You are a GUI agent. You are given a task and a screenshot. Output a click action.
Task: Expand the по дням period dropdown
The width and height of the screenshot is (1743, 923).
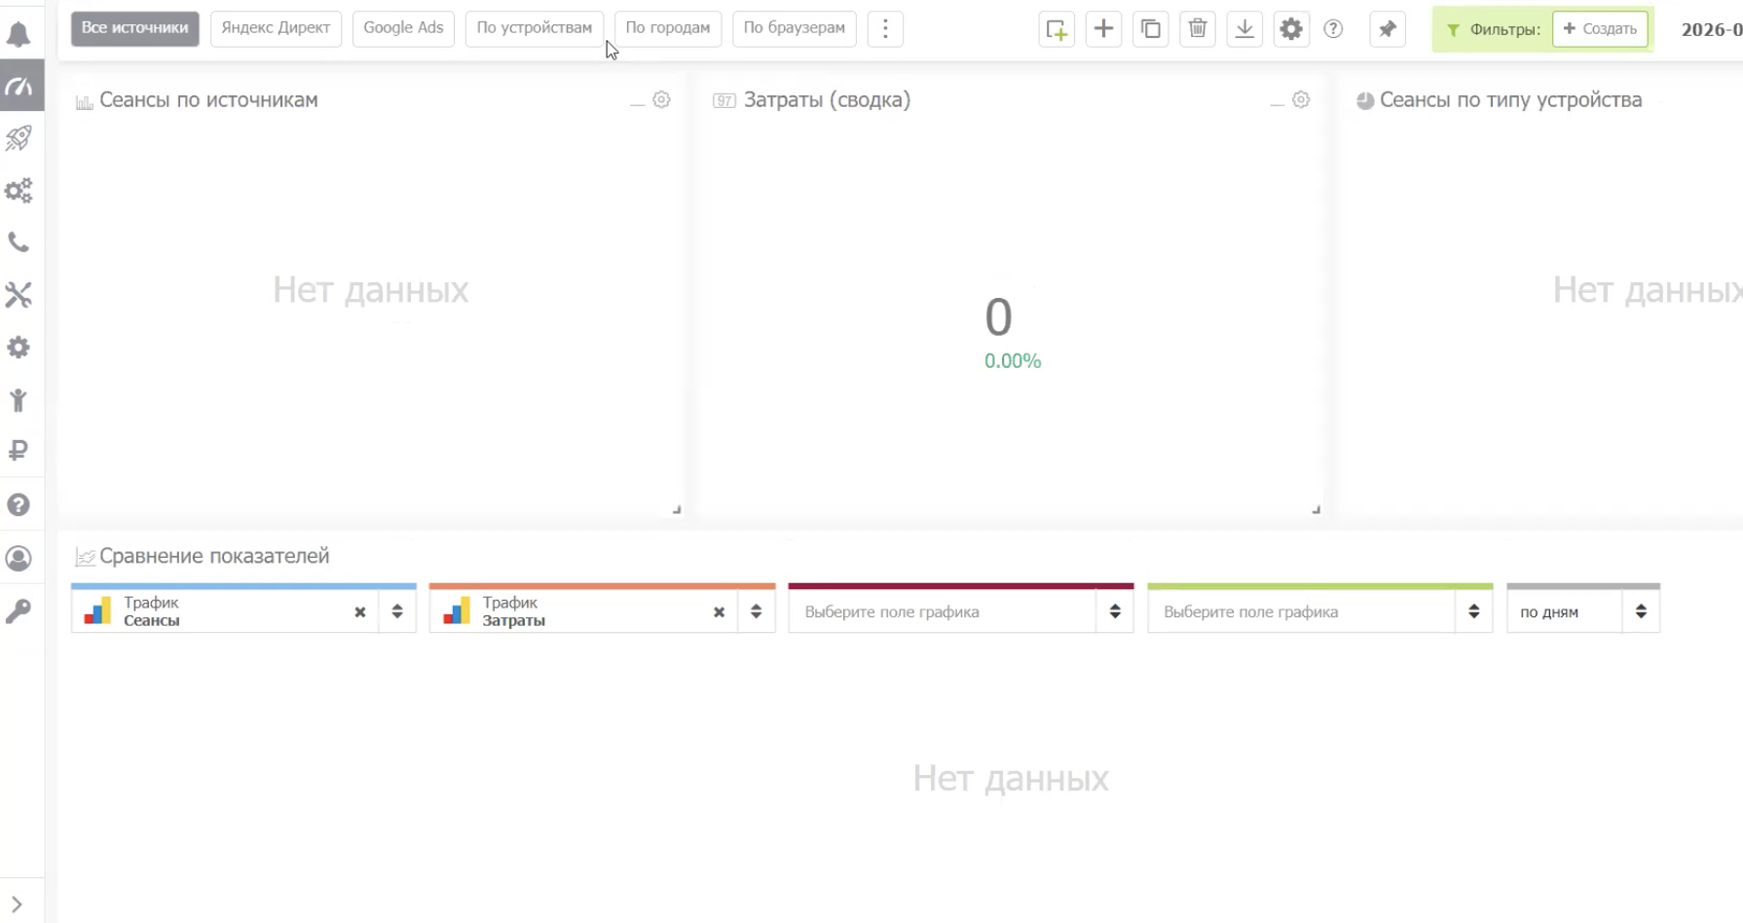coord(1640,611)
